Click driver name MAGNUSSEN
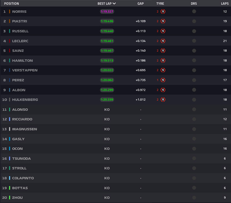231x203 pixels. click(x=25, y=129)
